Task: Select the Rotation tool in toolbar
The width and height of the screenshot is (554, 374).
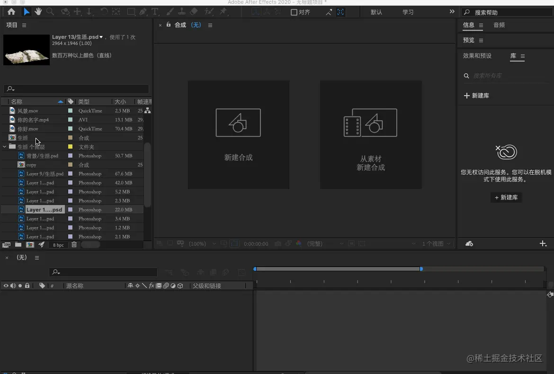Action: [104, 12]
